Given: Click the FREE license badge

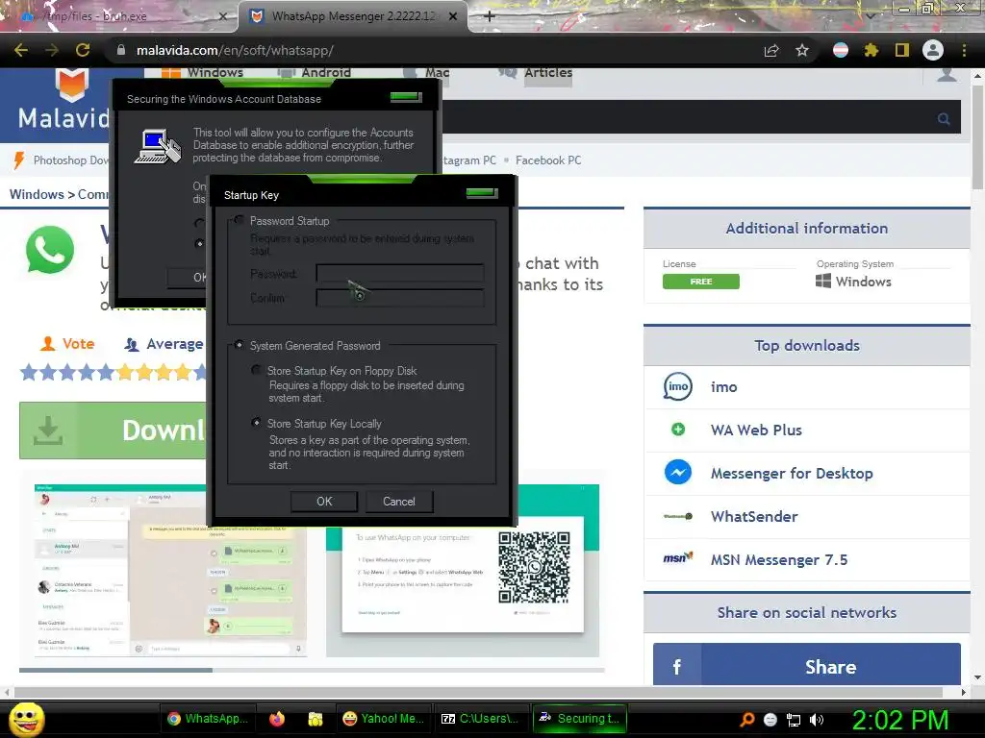Looking at the screenshot, I should [x=701, y=282].
